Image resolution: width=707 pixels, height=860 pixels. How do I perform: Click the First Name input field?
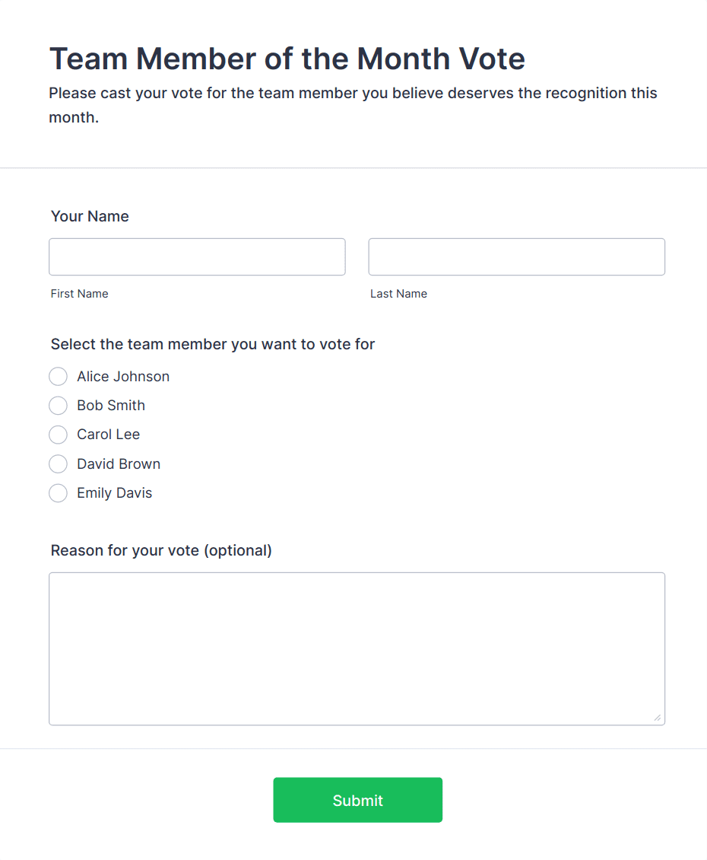(x=197, y=256)
